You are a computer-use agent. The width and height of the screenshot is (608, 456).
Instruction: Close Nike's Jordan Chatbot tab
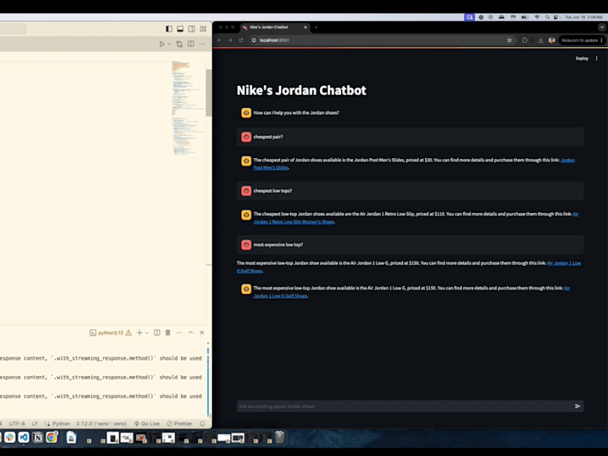click(306, 27)
